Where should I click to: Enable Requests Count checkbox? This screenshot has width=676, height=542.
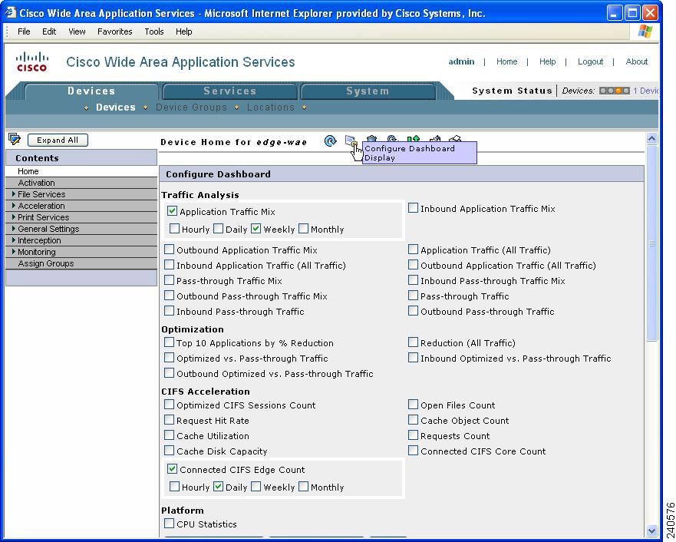[x=413, y=435]
